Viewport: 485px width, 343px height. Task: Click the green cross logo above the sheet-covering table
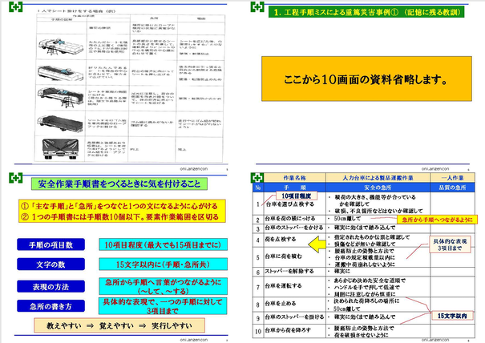pyautogui.click(x=15, y=6)
